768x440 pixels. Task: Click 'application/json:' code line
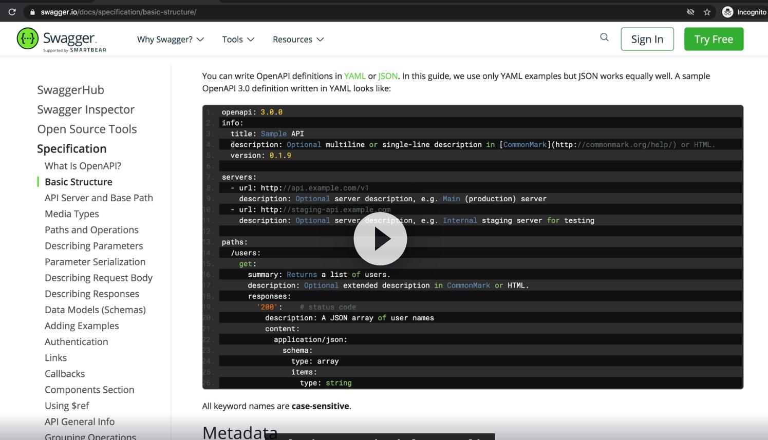point(310,339)
